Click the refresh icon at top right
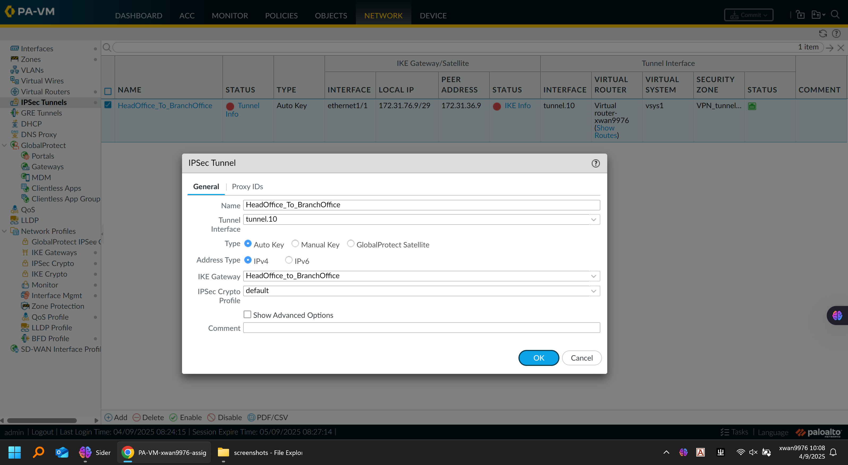Viewport: 848px width, 465px height. (x=823, y=33)
